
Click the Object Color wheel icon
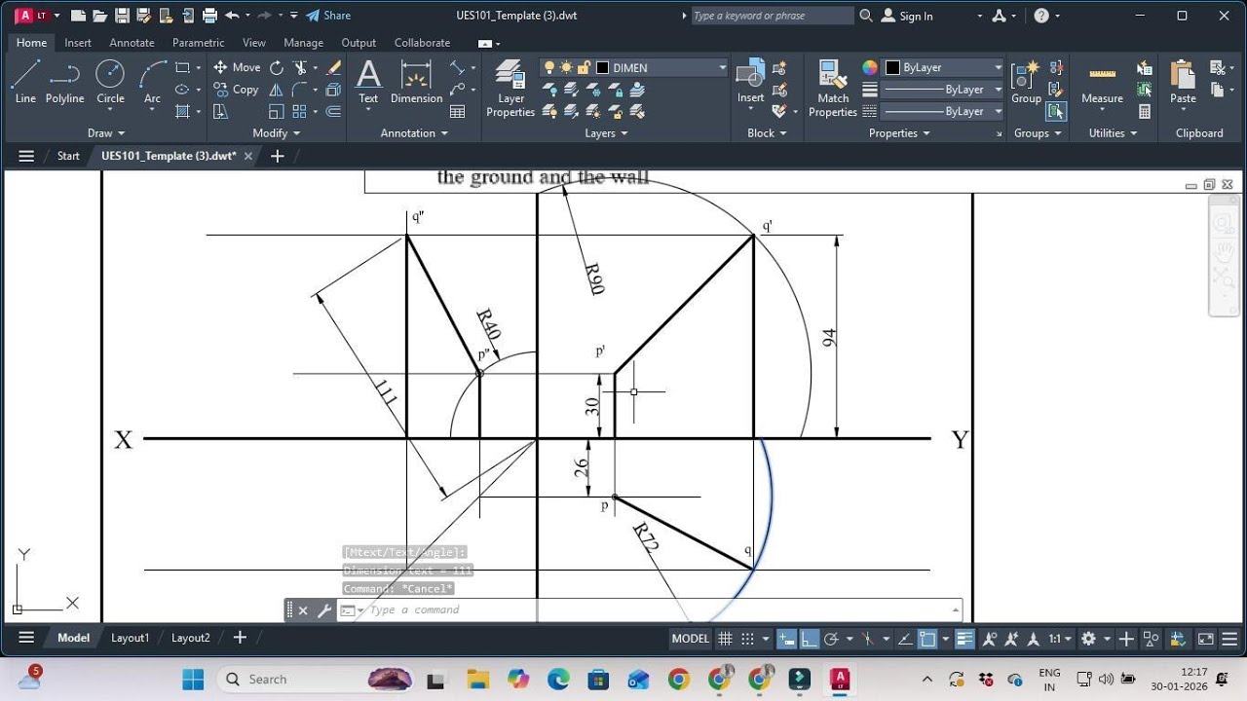click(870, 67)
